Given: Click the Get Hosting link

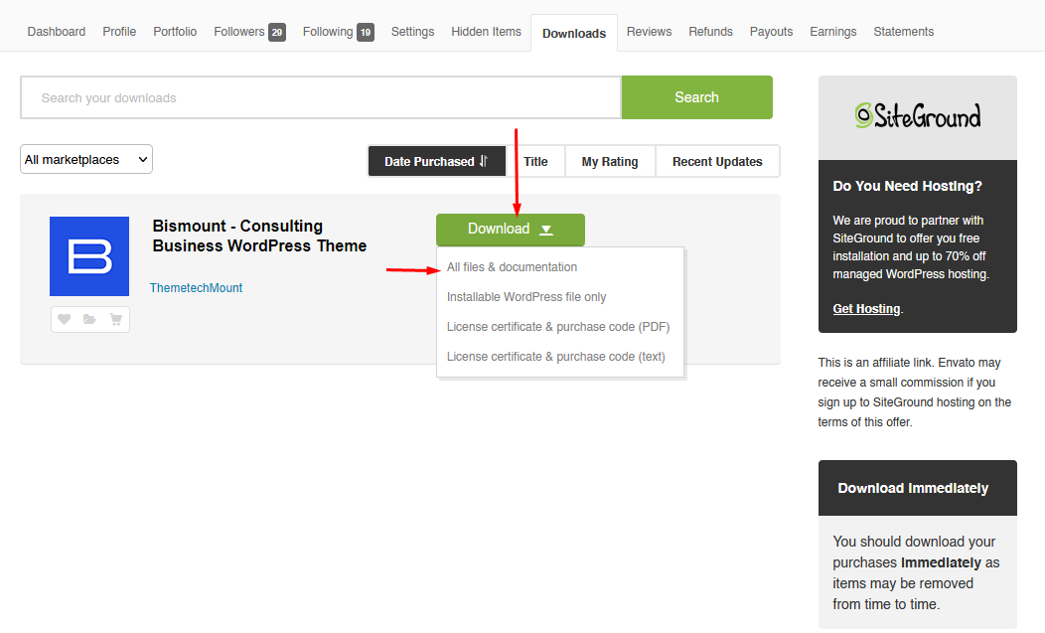Looking at the screenshot, I should click(866, 309).
